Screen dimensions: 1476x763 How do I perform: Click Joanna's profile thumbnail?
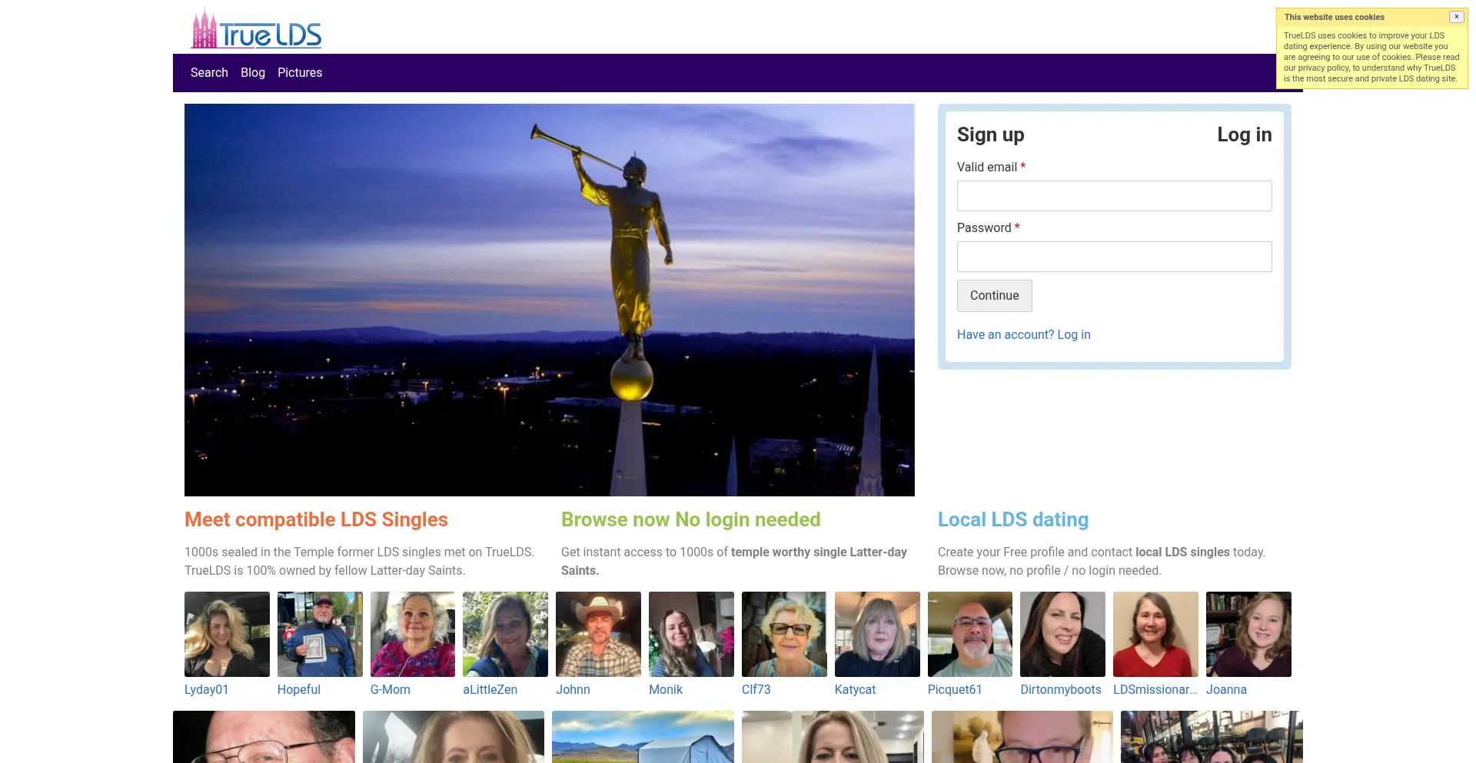[1248, 634]
